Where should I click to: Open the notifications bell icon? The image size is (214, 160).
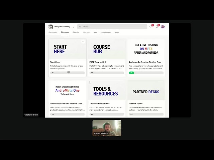coord(157,27)
